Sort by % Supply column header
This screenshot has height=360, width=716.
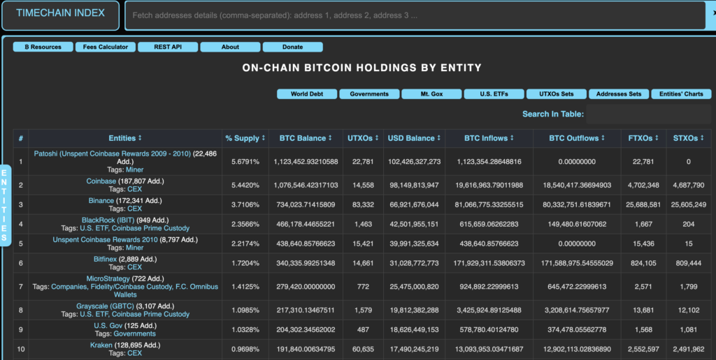[243, 138]
